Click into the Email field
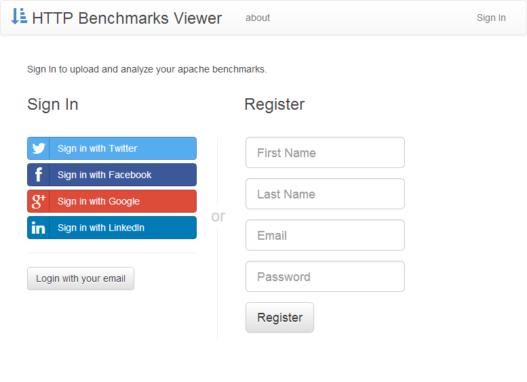 (325, 235)
